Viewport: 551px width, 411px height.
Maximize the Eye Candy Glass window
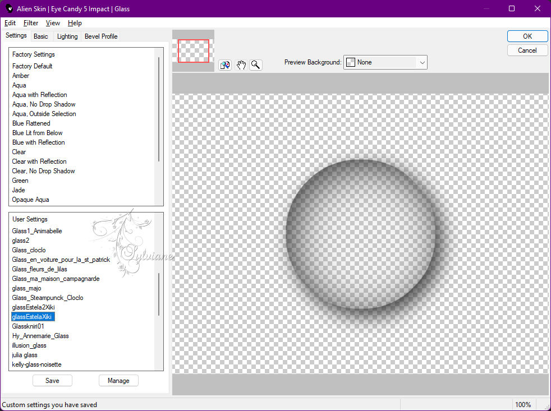pos(512,8)
